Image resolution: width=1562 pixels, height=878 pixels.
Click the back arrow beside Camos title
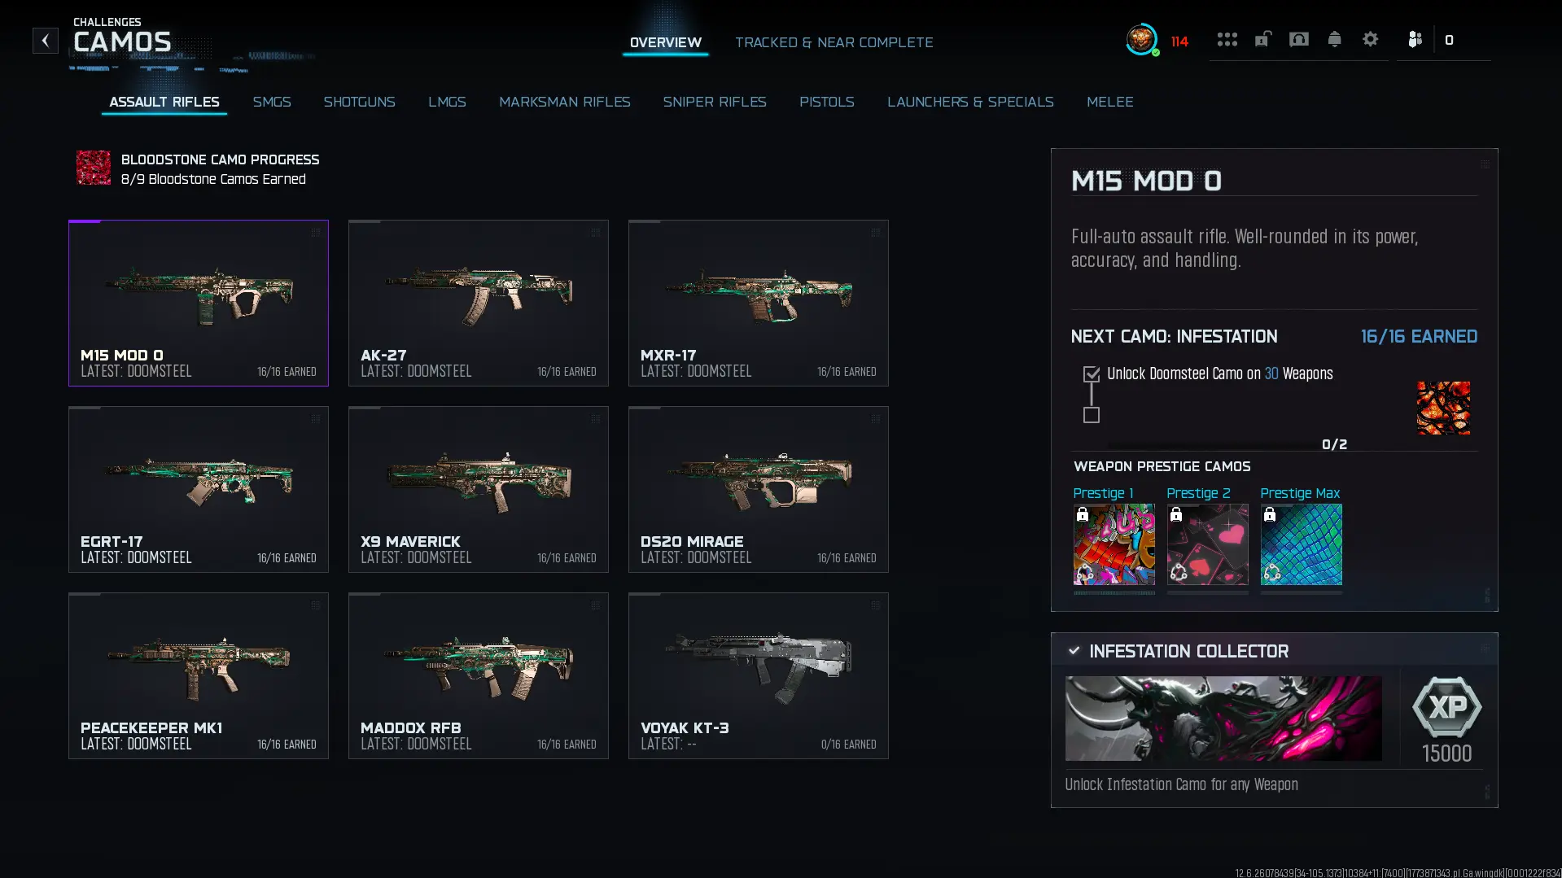(46, 40)
